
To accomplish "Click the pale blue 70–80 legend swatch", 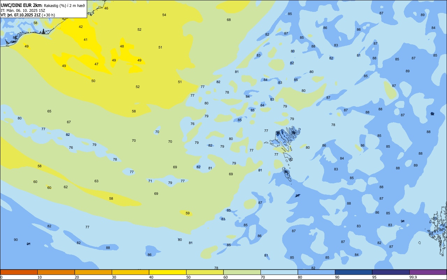I will click(x=279, y=272).
